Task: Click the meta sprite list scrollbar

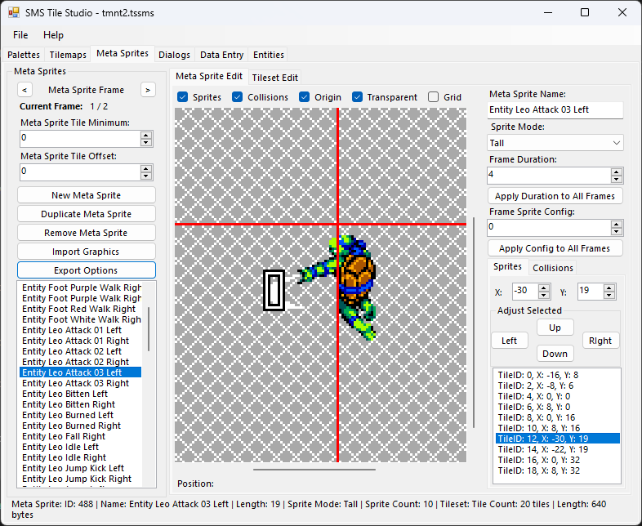Action: [x=149, y=328]
